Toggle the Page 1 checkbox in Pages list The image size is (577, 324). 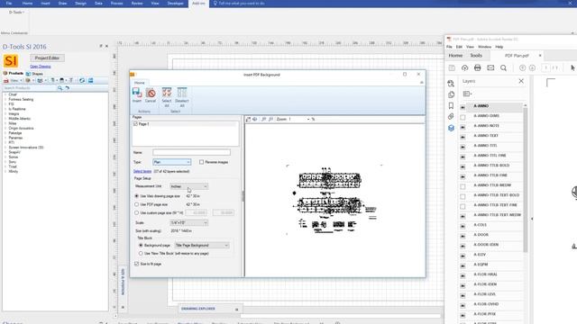point(135,124)
